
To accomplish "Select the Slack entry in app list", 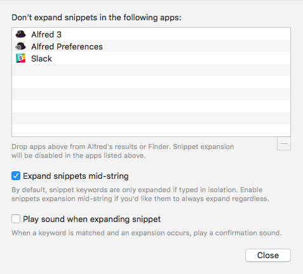I will point(151,58).
